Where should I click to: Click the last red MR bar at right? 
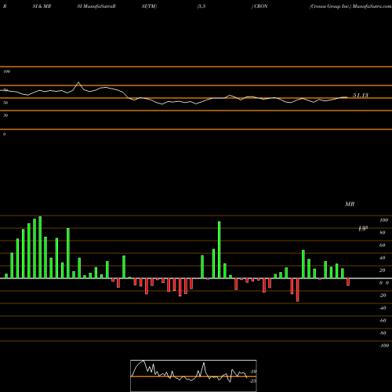click(348, 282)
